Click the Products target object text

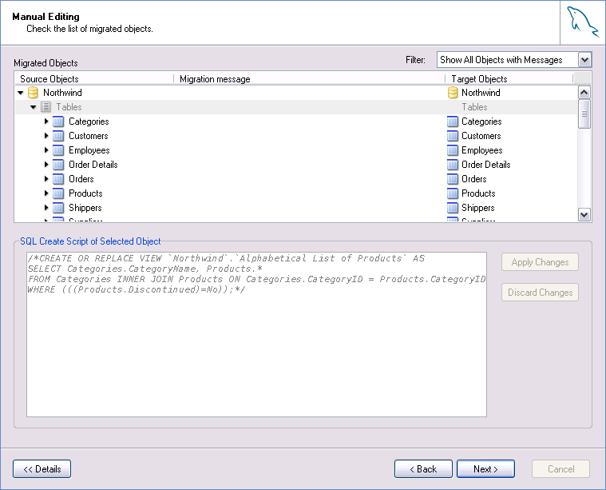(478, 193)
